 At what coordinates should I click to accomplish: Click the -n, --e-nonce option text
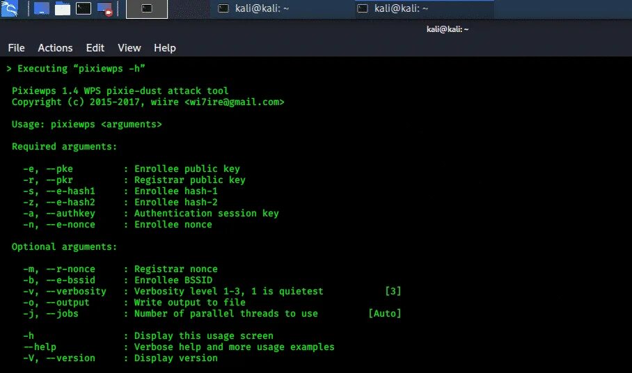[x=59, y=225]
